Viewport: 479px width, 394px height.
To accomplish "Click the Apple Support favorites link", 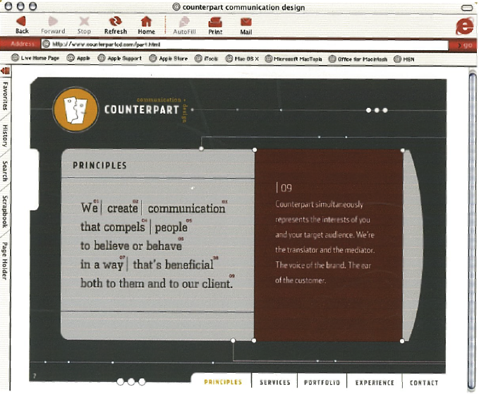I will [x=120, y=59].
